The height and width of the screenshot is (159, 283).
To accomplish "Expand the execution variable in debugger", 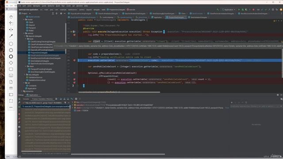I will coord(73,105).
